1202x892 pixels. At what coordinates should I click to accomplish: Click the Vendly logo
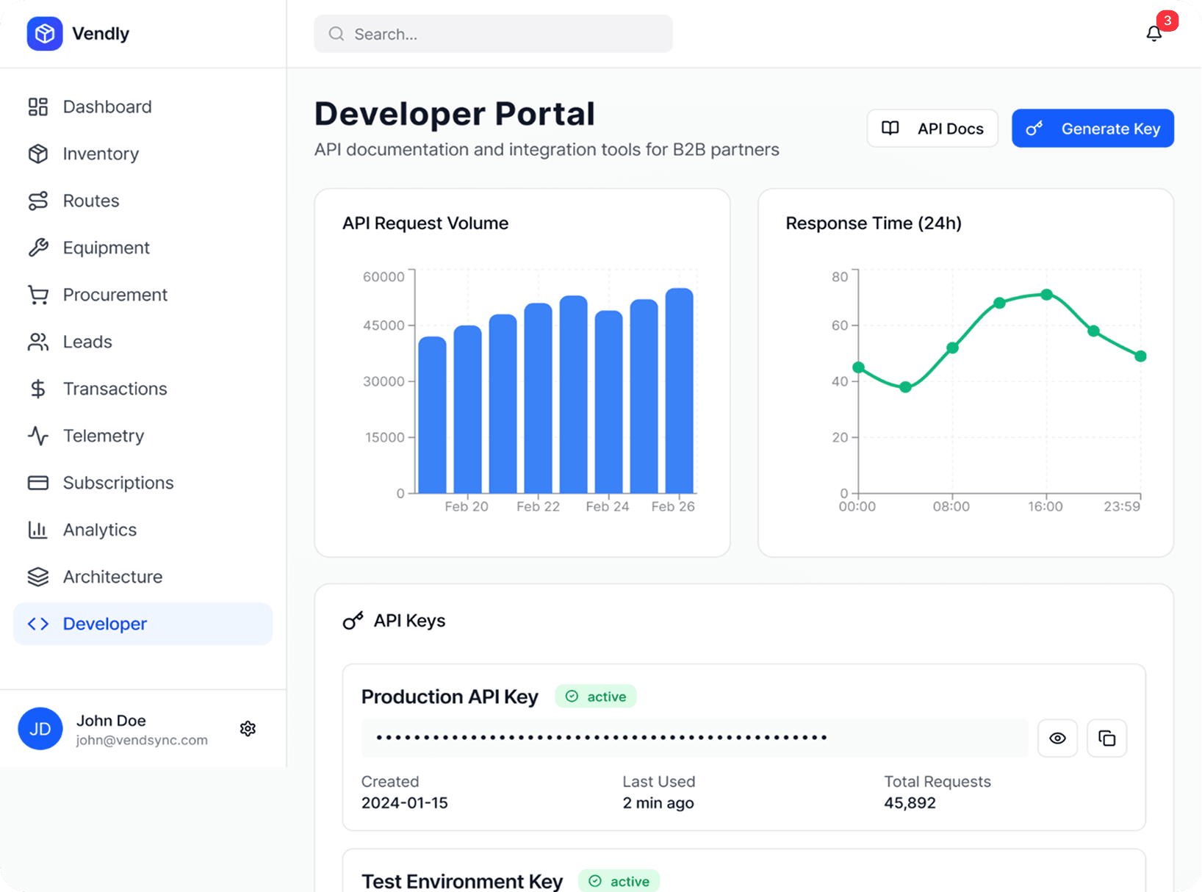[x=44, y=33]
